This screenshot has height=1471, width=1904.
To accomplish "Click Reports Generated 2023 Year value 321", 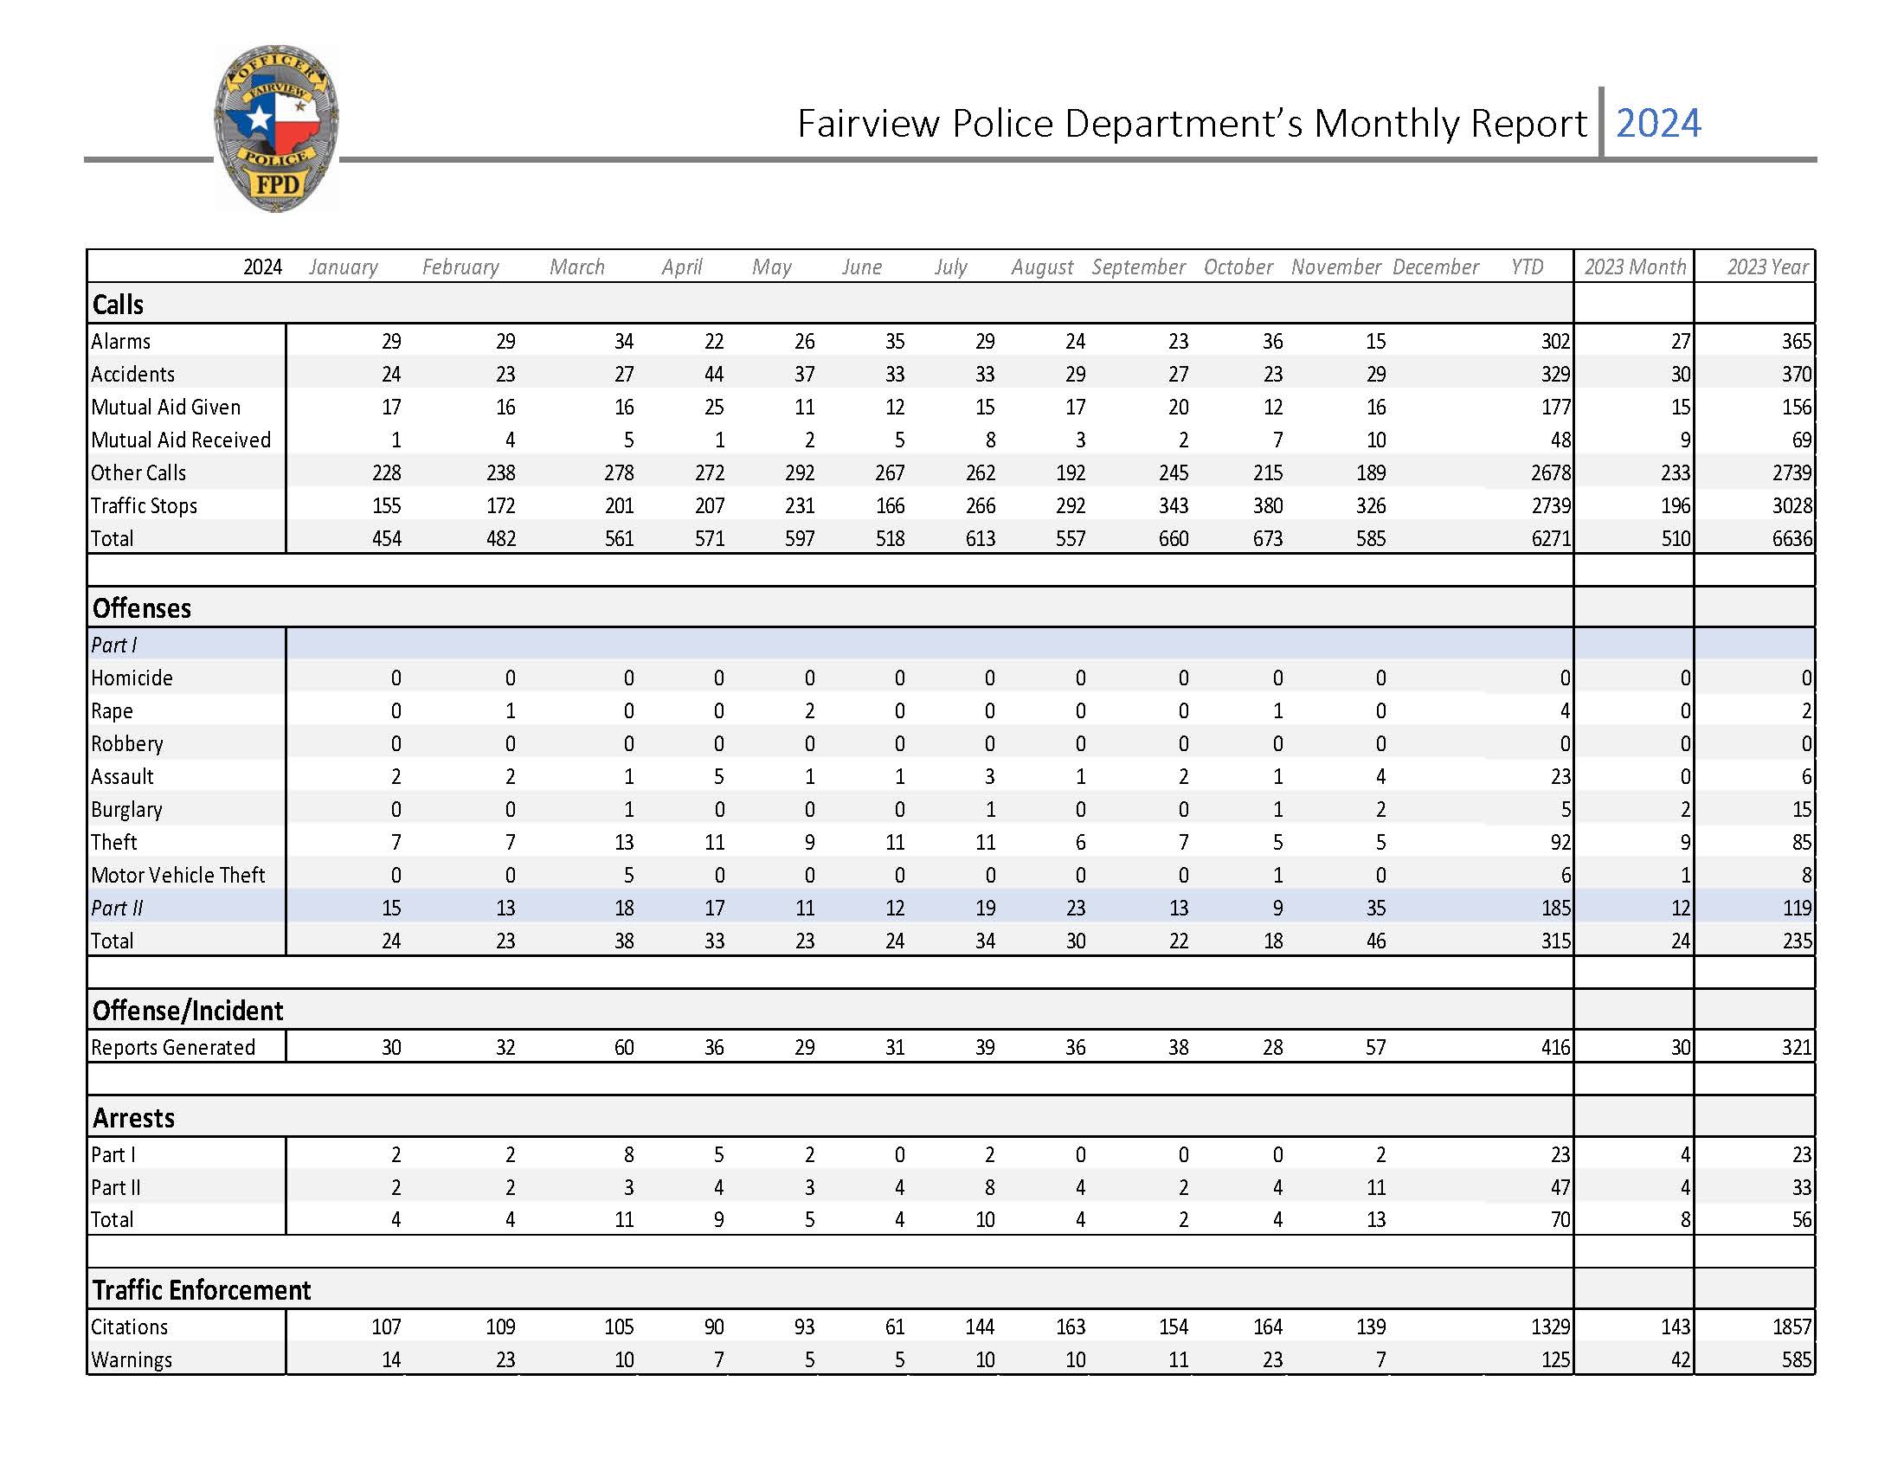I will click(x=1798, y=1048).
